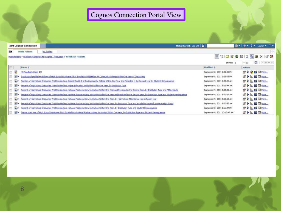The image size is (281, 211).
Task: Run with options for Institutional profile breakdown report
Action: click(248, 77)
